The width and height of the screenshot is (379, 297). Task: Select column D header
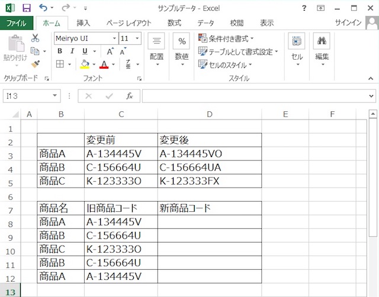(x=210, y=114)
